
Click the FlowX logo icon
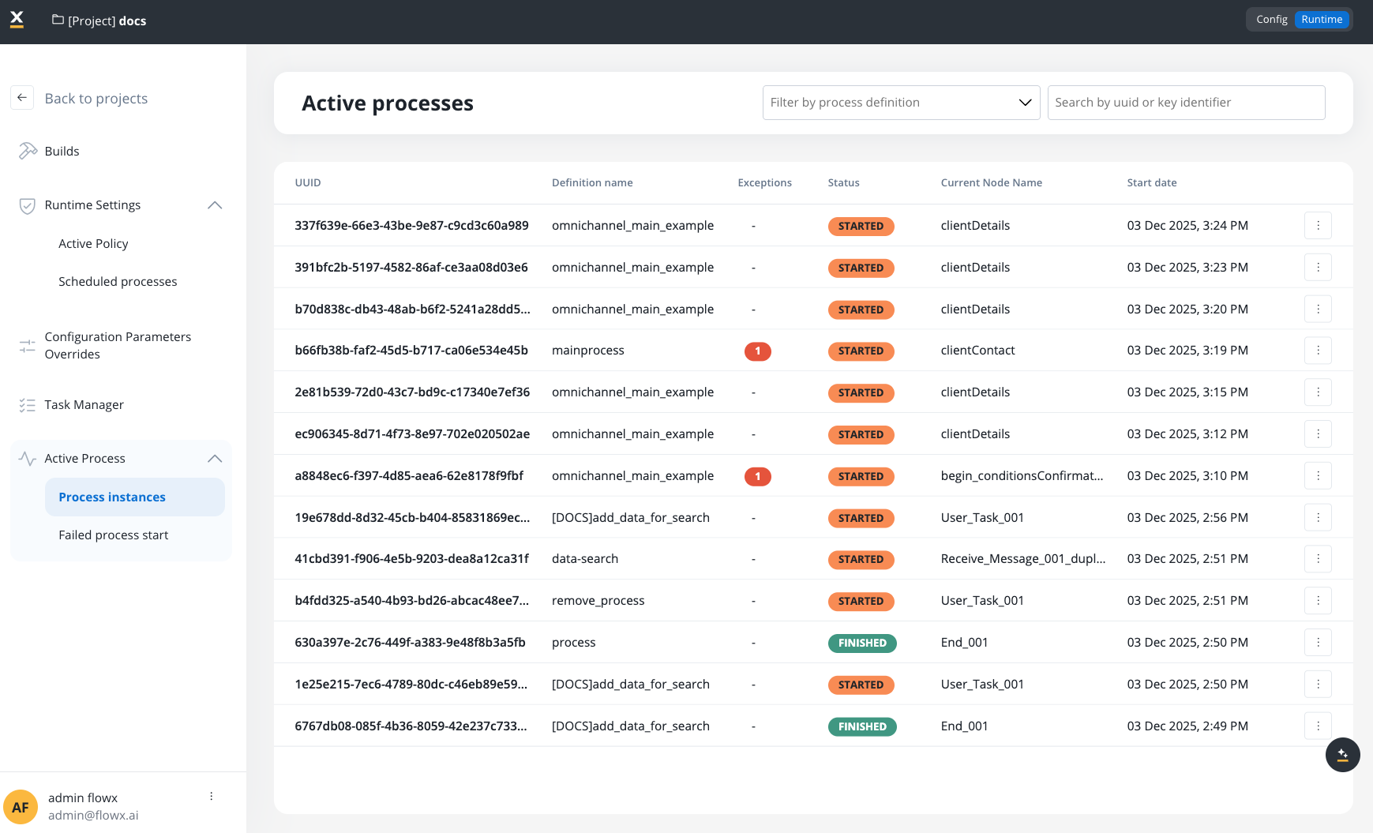[17, 20]
